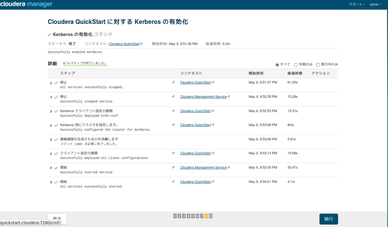Click step pop-out icon for Kerberos クライアント設定の展開
388x227 pixels.
pyautogui.click(x=173, y=111)
